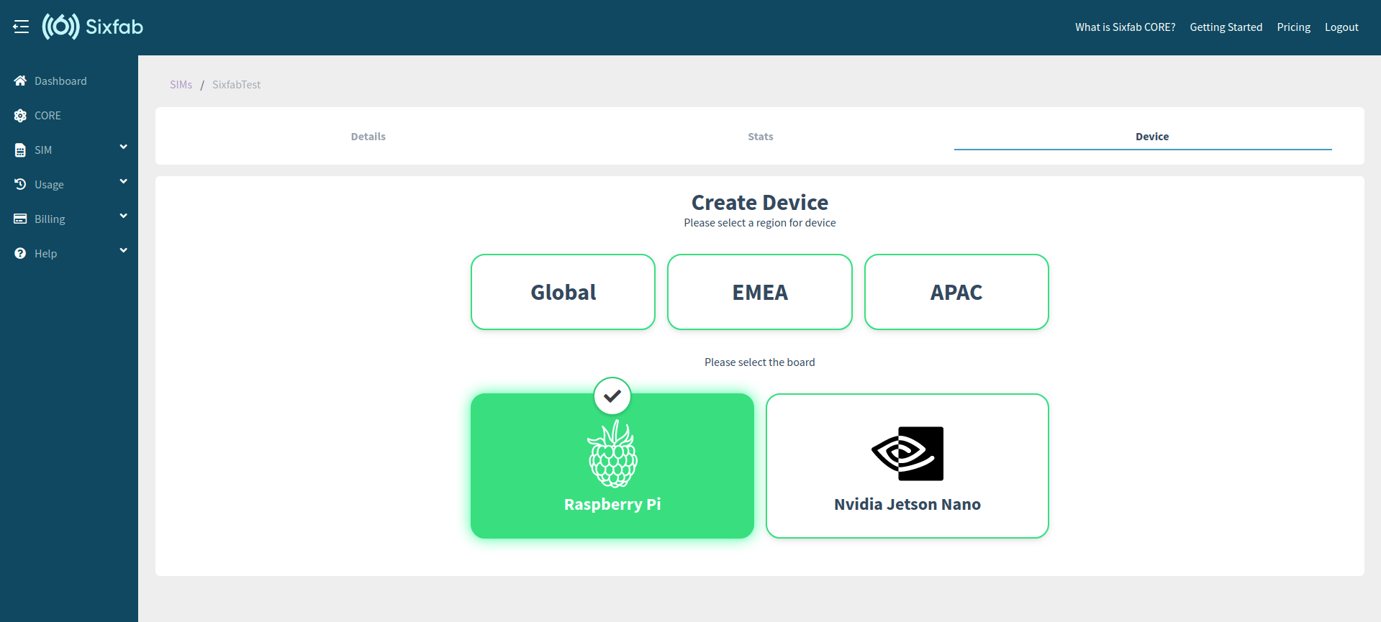The height and width of the screenshot is (622, 1381).
Task: Click the SIM card icon in sidebar
Action: tap(20, 150)
